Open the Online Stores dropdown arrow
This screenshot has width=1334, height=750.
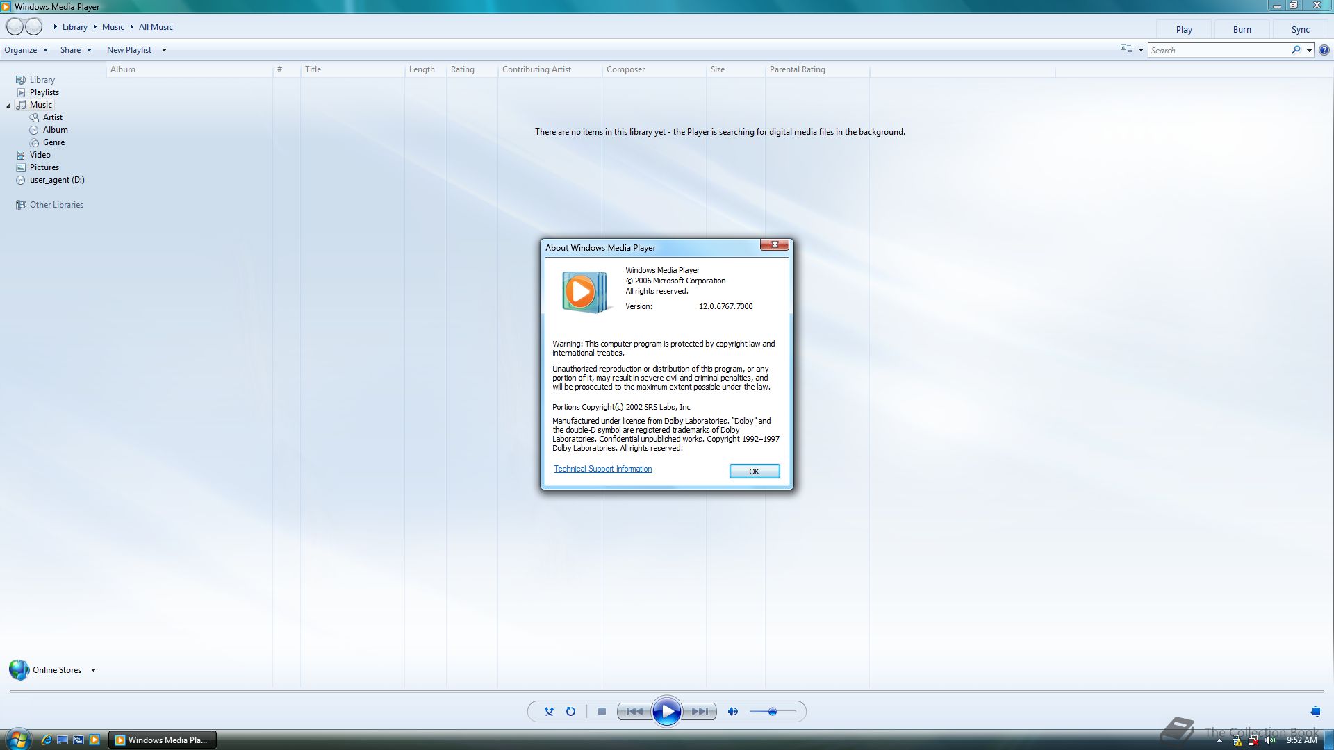[x=93, y=670]
